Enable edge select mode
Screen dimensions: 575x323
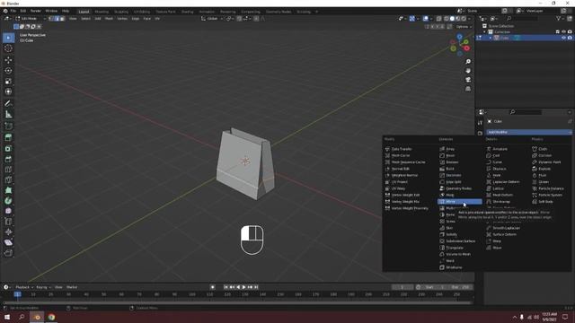point(57,18)
